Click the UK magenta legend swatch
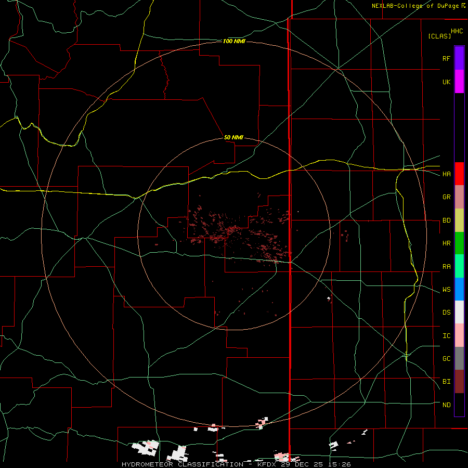 tap(459, 82)
